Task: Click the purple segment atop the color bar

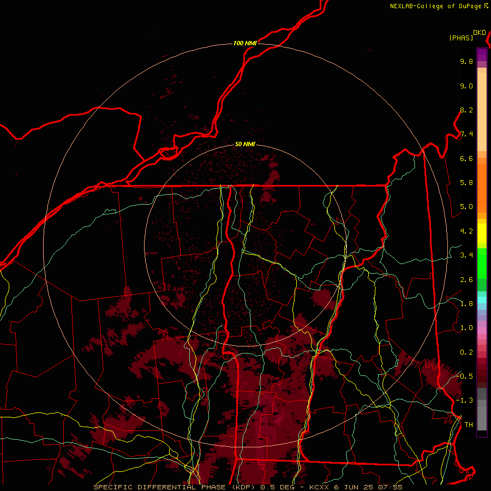Action: click(x=482, y=55)
